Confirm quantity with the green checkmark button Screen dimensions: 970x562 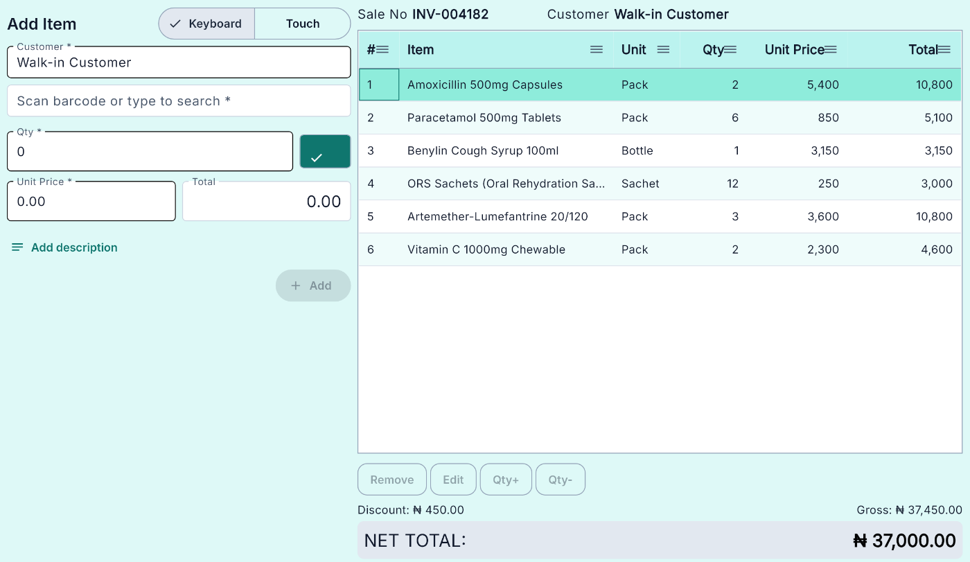(x=325, y=152)
